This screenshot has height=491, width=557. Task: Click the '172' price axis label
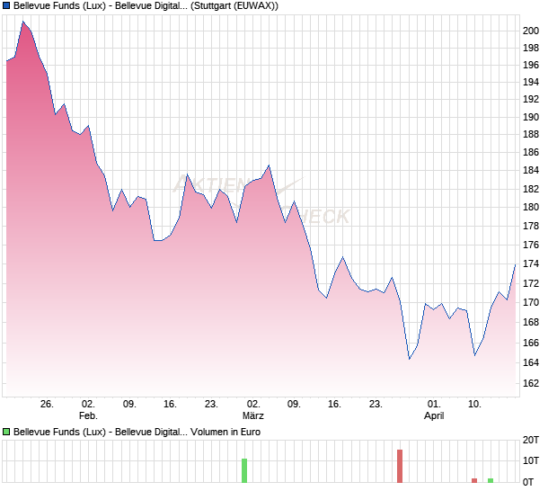coord(531,284)
